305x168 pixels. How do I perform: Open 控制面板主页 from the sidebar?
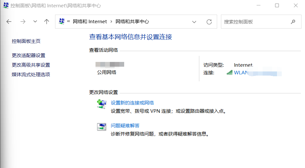point(26,41)
